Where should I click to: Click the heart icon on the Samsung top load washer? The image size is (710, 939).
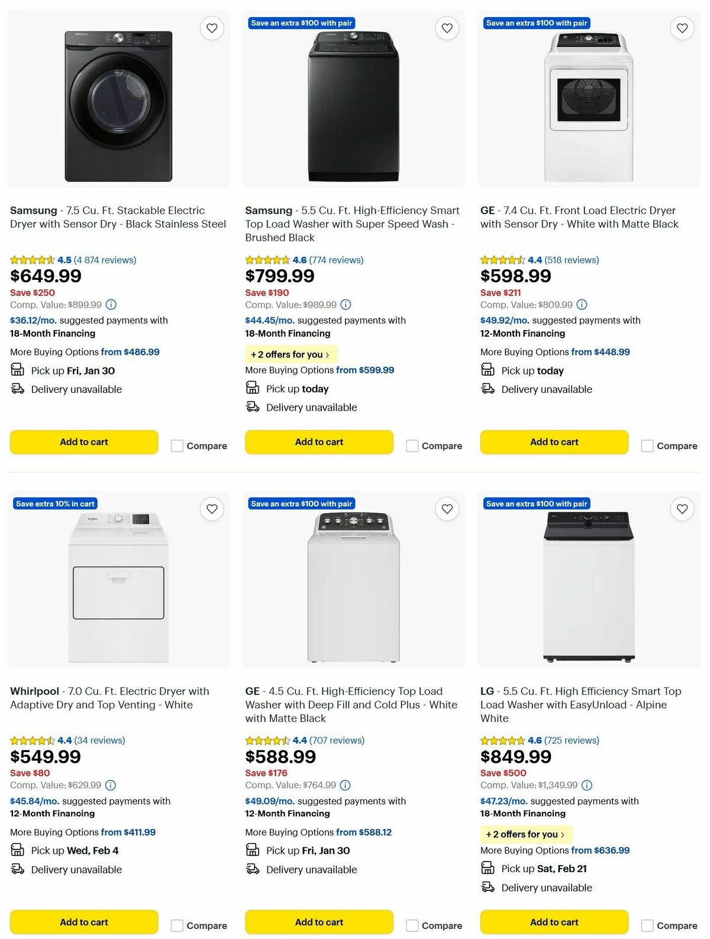point(447,27)
